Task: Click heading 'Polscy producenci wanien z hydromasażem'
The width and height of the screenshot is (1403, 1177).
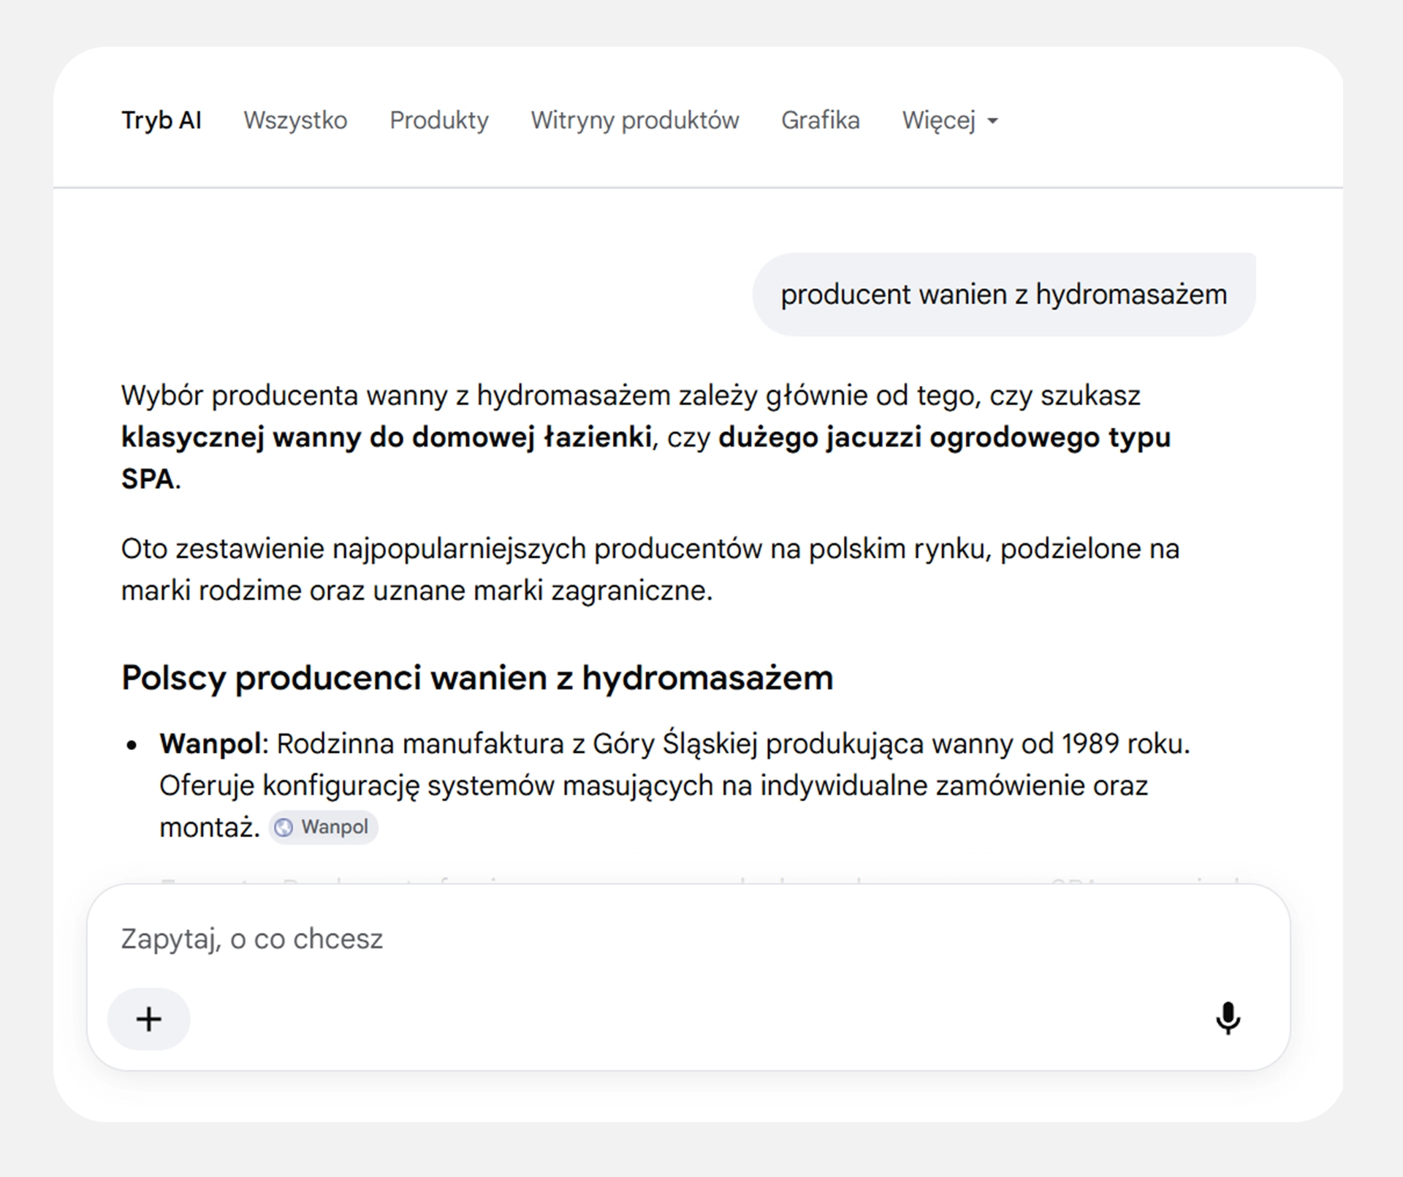Action: tap(477, 678)
